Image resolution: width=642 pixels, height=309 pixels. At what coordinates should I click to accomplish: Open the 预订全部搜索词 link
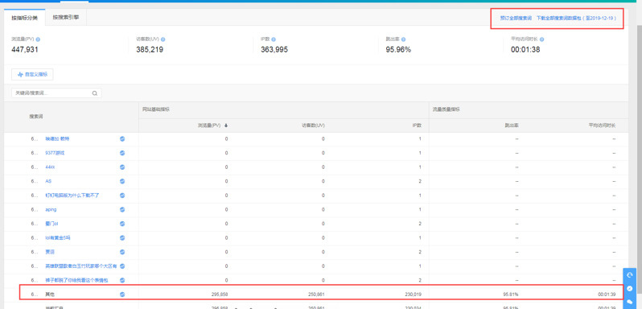tap(516, 19)
